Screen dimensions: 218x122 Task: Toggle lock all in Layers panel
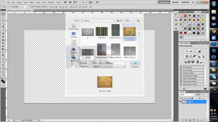192,98
